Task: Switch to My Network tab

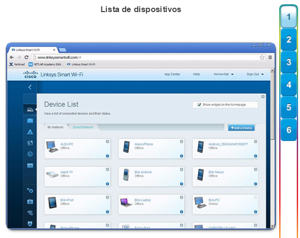Action: coord(55,127)
